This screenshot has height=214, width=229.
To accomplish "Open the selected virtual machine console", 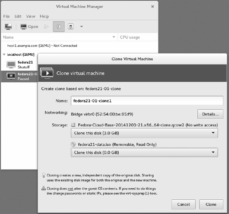I will pyautogui.click(x=29, y=27).
